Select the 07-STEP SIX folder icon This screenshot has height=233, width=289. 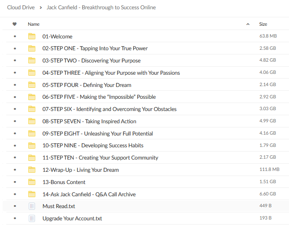coord(32,109)
